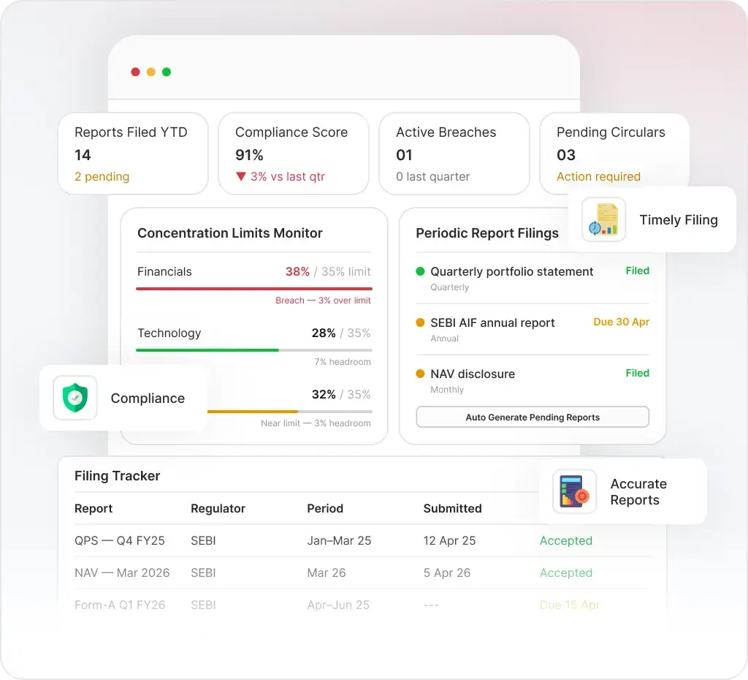Click the green window dot in the titlebar
The height and width of the screenshot is (680, 748).
(x=167, y=72)
